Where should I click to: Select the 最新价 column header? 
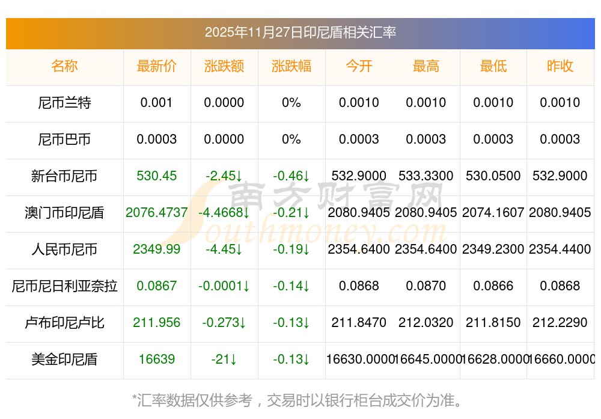157,66
